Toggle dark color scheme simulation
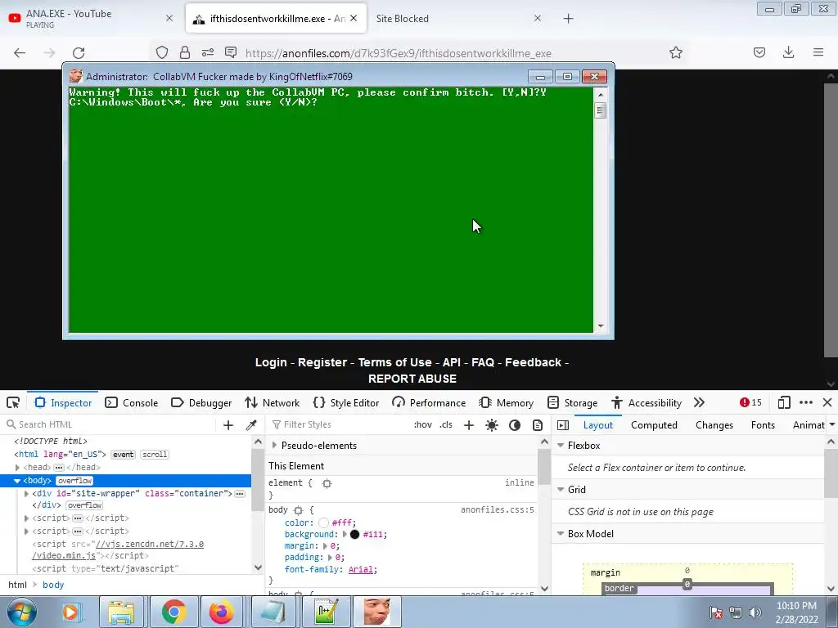Image resolution: width=838 pixels, height=628 pixels. click(x=515, y=424)
